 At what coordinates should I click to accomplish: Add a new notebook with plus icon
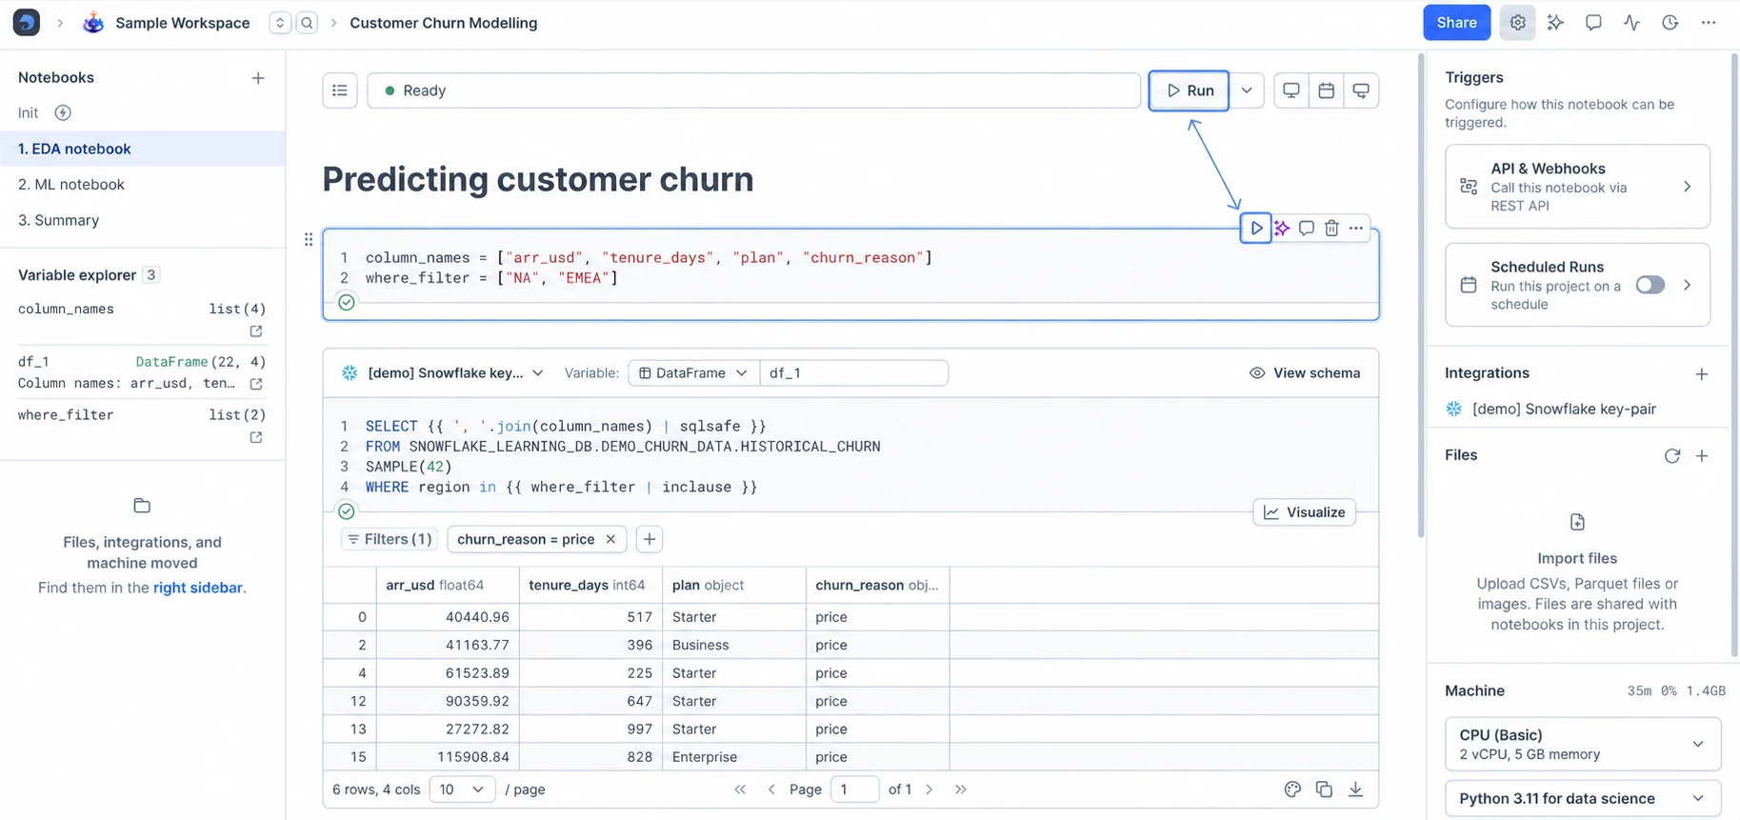coord(258,78)
